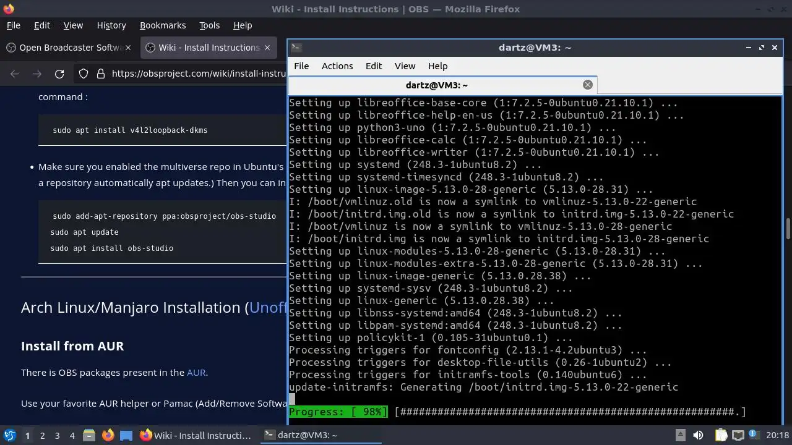Click the tracking protection shield icon
Screen dimensions: 792x445
click(84, 74)
